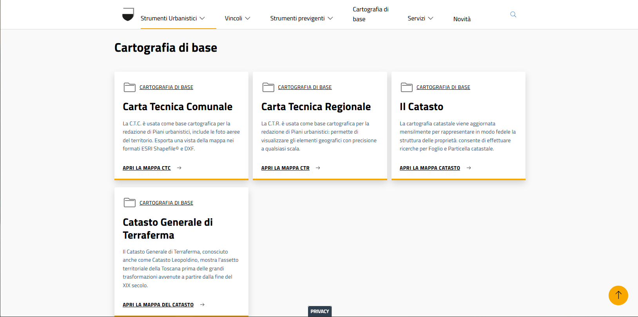Viewport: 638px width, 317px height.
Task: Click arrow icon next to Apri la mappa CTR
Action: click(x=318, y=168)
